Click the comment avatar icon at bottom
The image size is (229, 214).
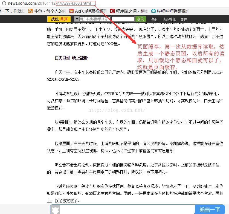(x=55, y=209)
